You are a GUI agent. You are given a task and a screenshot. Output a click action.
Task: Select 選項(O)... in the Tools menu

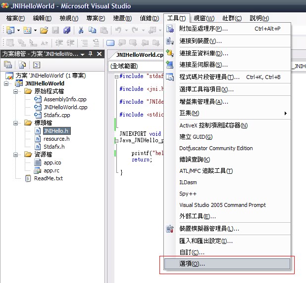(x=227, y=264)
